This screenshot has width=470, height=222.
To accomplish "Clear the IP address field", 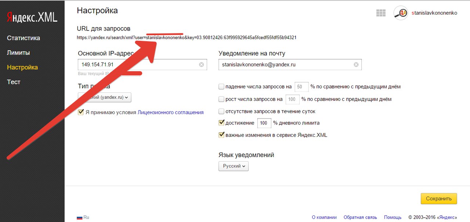I will point(201,65).
